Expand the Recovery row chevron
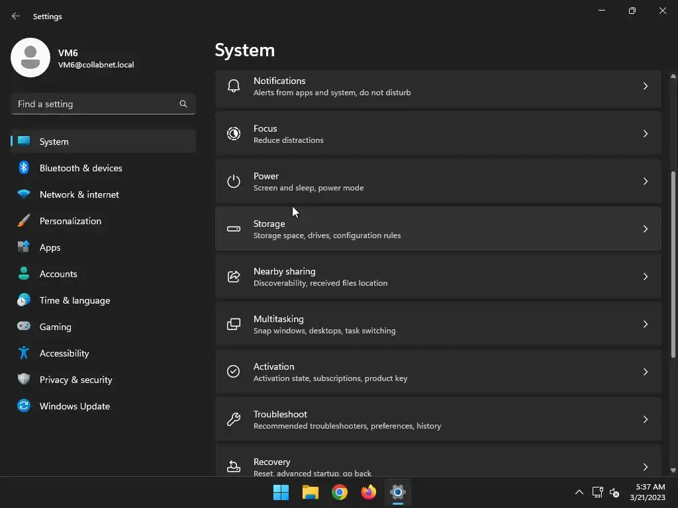The image size is (678, 508). pos(645,467)
